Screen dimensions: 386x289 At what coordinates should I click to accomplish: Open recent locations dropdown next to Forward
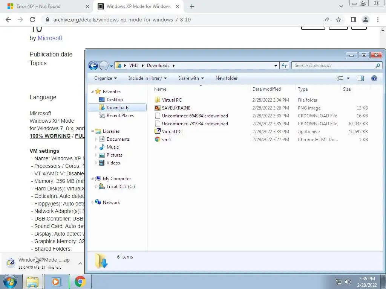pyautogui.click(x=111, y=65)
